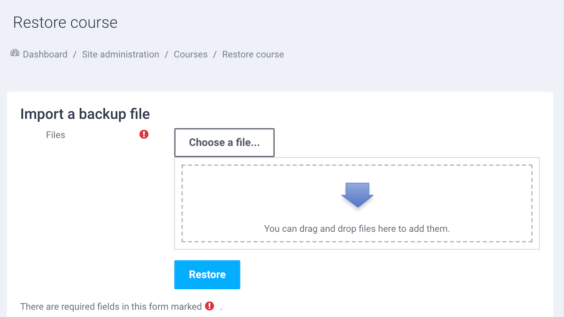
Task: Click the required icon in form footer note
Action: (209, 306)
